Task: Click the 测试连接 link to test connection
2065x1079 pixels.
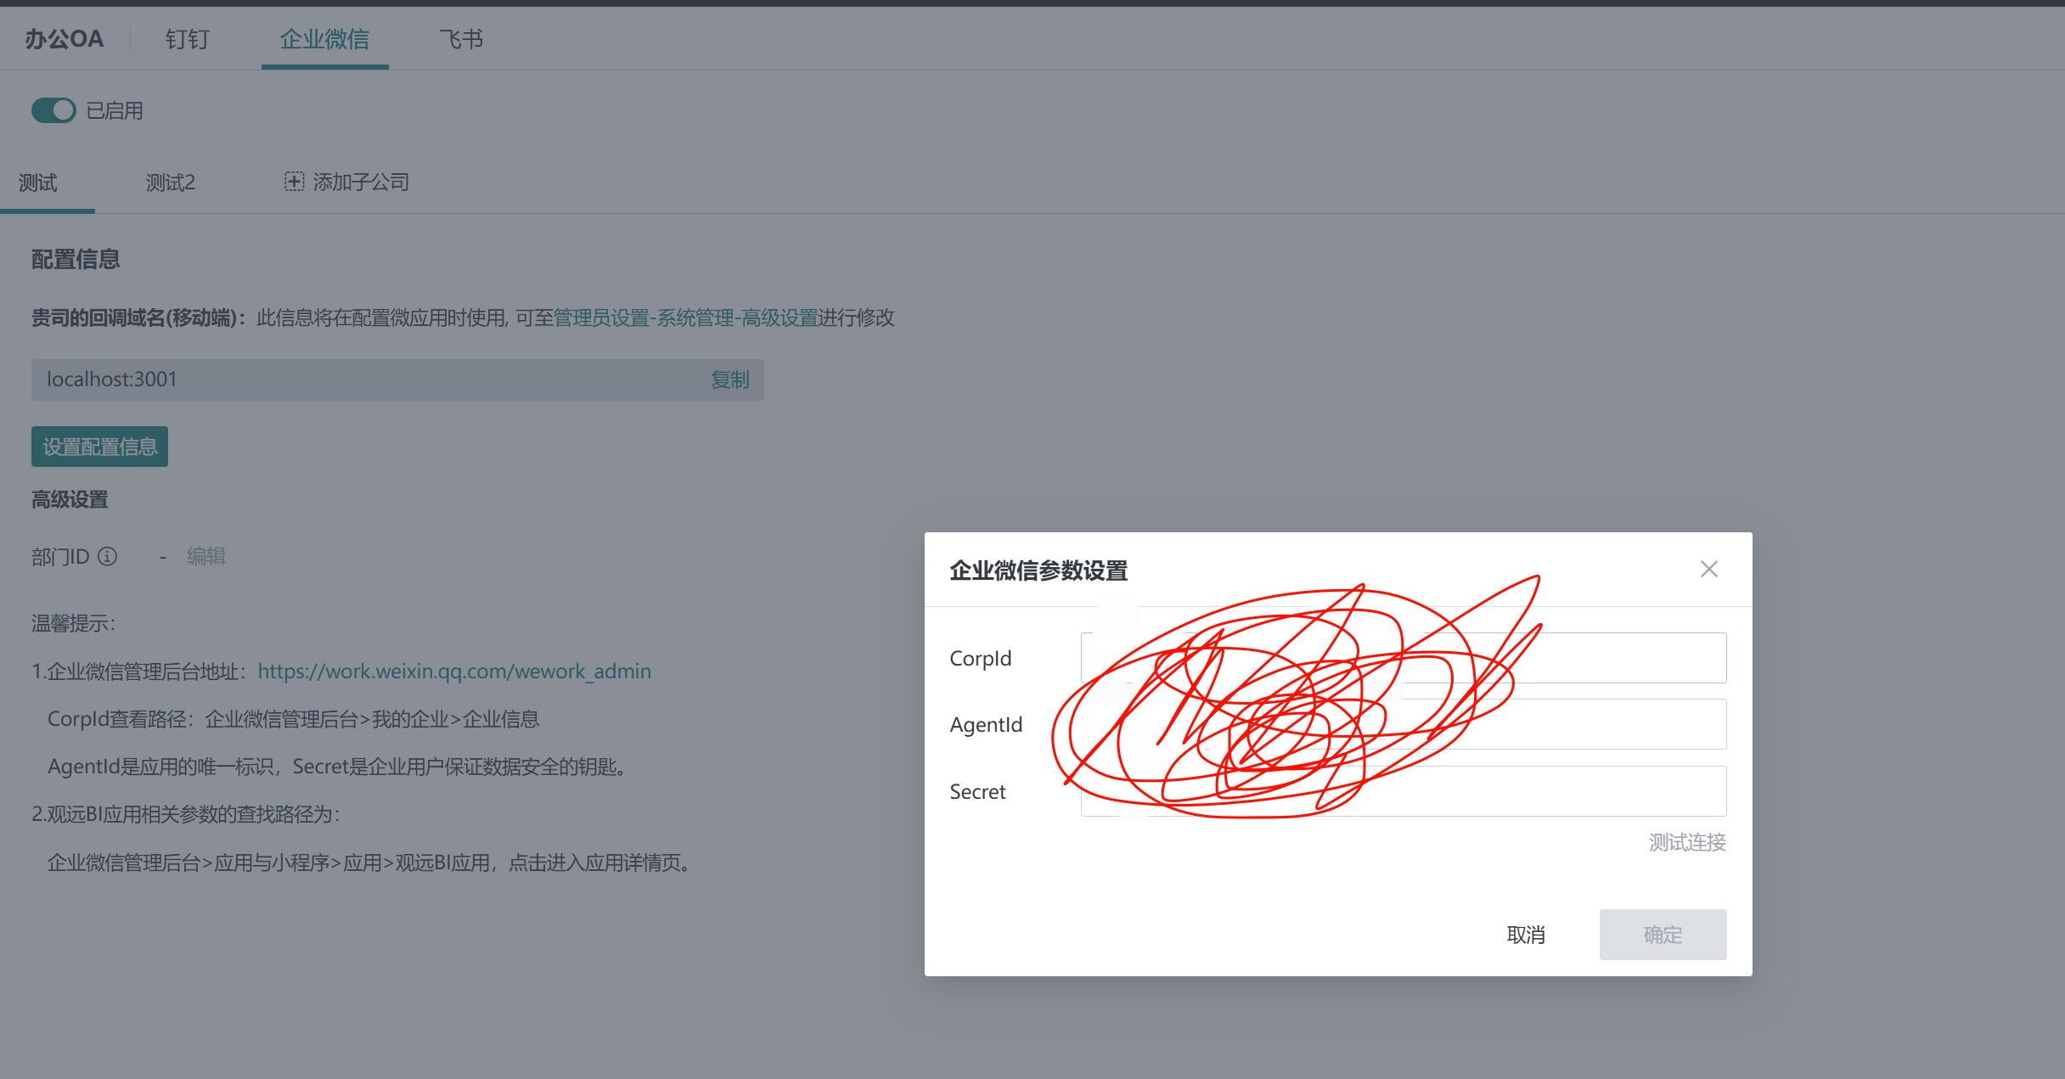Action: [x=1687, y=842]
